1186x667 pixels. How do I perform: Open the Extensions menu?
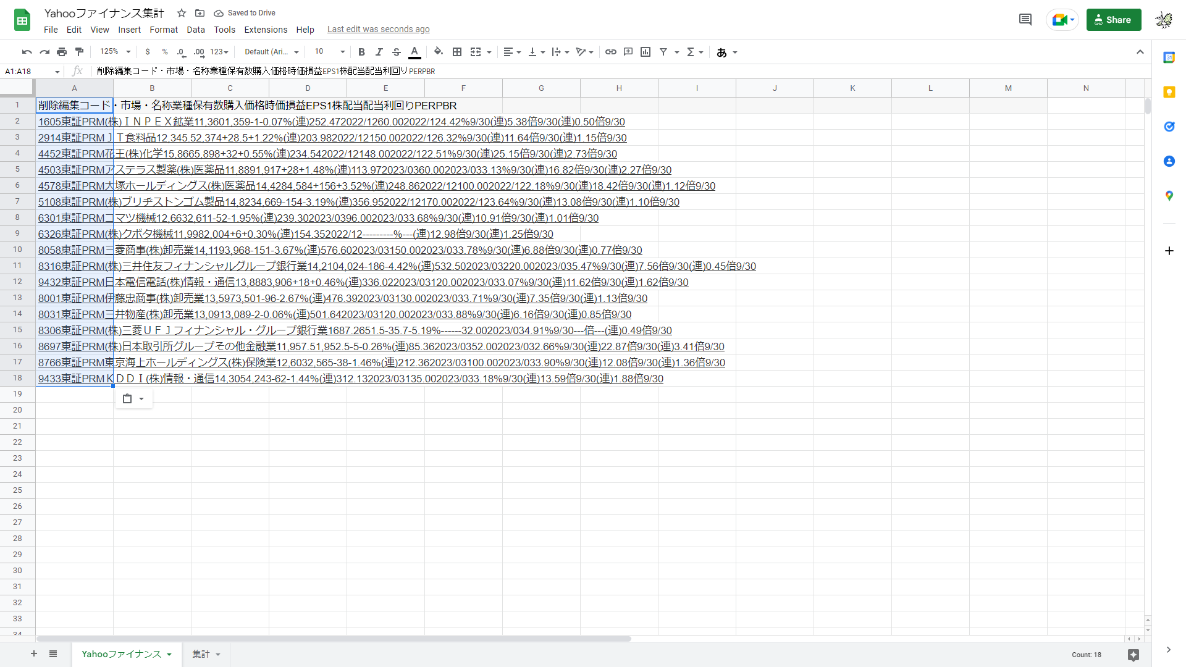coord(266,30)
